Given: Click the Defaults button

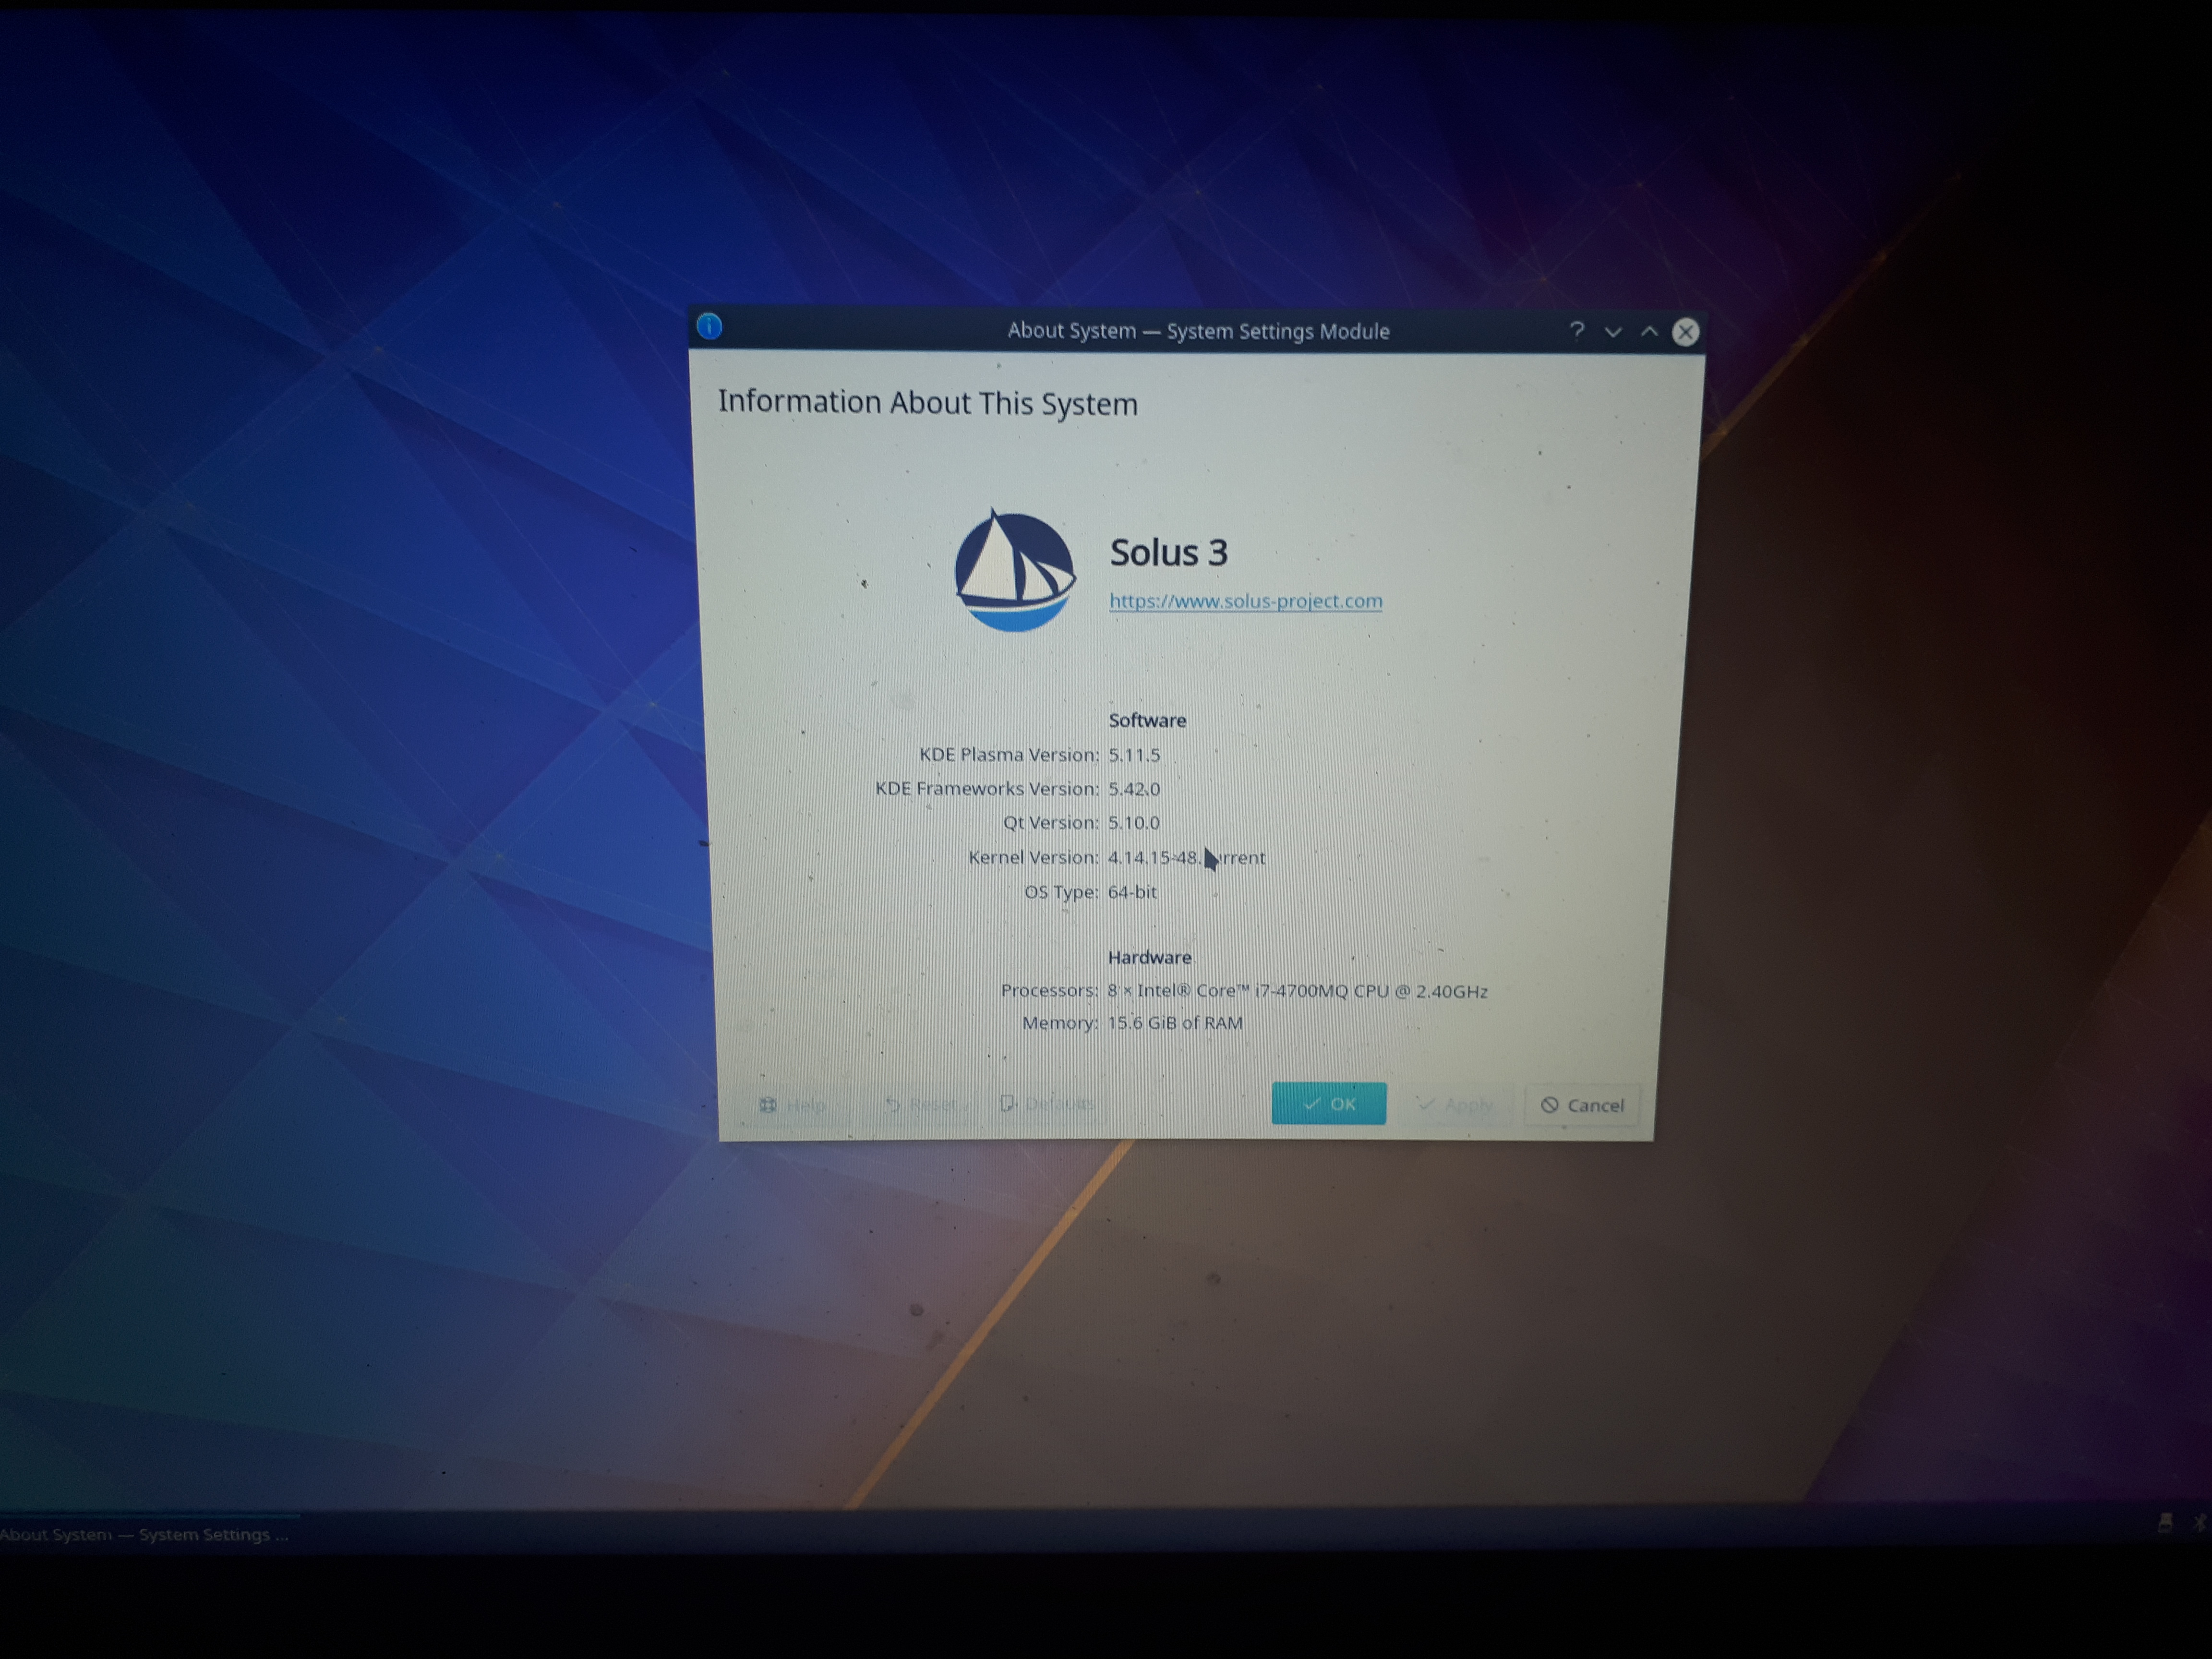Looking at the screenshot, I should [x=1048, y=1103].
